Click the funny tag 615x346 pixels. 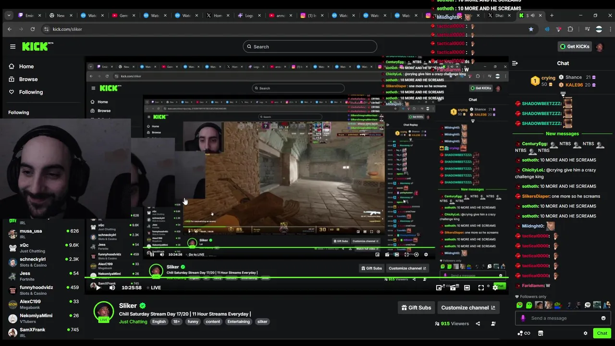coord(193,321)
